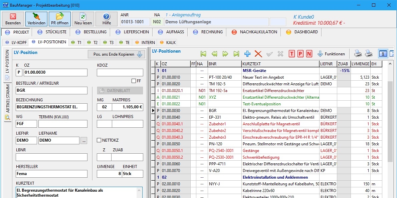This screenshot has width=397, height=198.
Task: Open the vertical ARTIKELSTAMM side tab
Action: 7,99
